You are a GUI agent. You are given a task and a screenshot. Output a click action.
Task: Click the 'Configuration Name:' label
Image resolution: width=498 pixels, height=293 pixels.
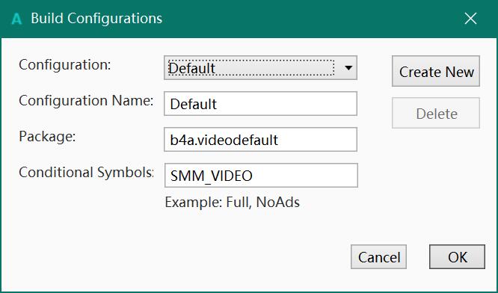click(86, 101)
